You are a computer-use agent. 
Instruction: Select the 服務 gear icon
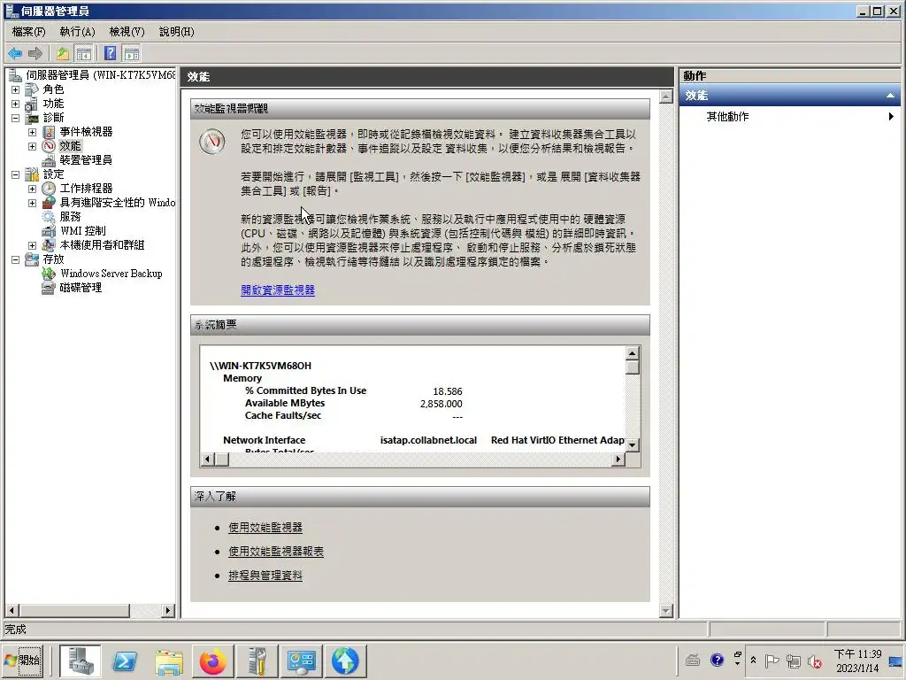(x=49, y=217)
